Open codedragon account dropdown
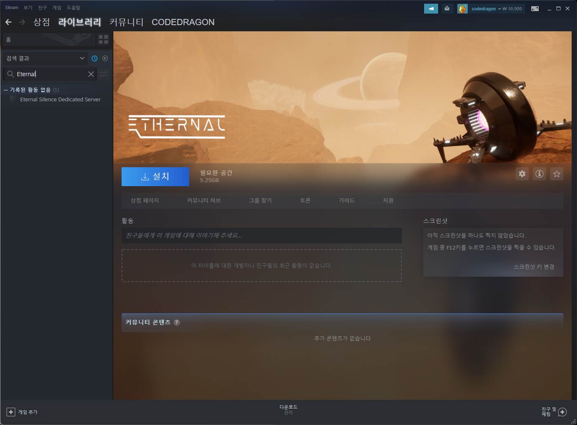Viewport: 577px width, 425px height. 486,9
